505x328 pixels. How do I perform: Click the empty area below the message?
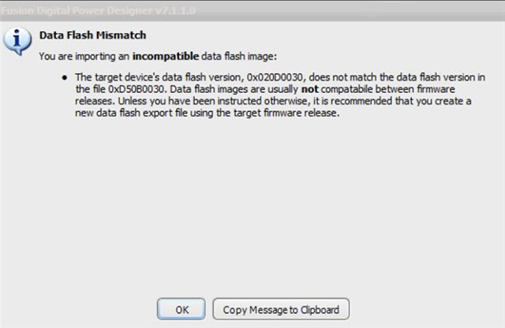click(252, 206)
